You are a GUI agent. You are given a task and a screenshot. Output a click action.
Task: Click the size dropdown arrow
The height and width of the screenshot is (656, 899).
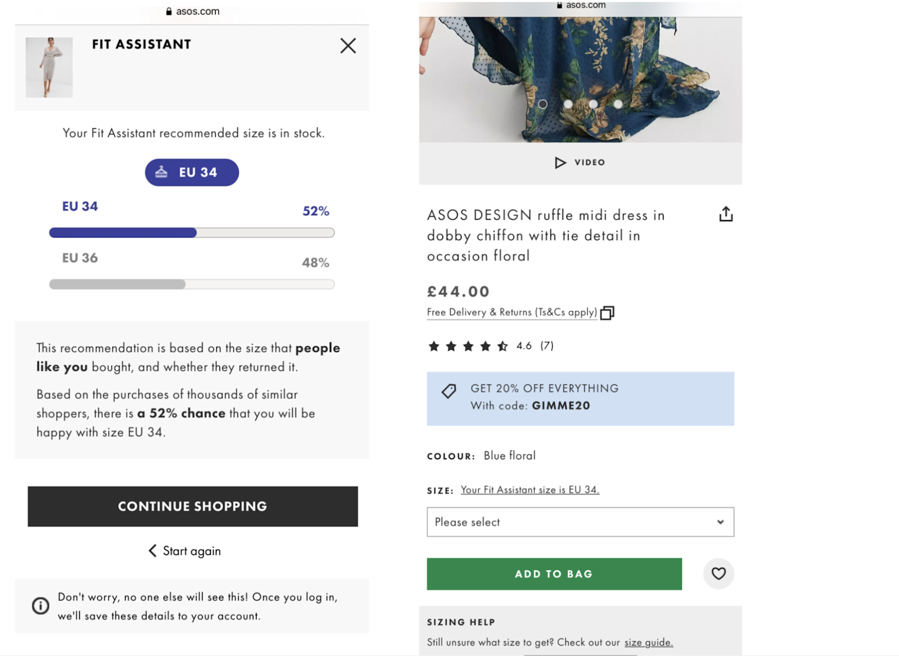coord(720,522)
